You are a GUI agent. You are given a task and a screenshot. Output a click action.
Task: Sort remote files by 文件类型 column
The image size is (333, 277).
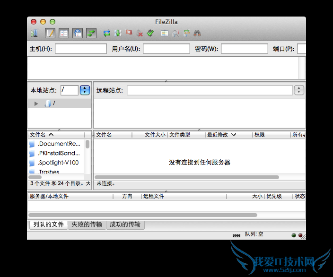click(186, 135)
